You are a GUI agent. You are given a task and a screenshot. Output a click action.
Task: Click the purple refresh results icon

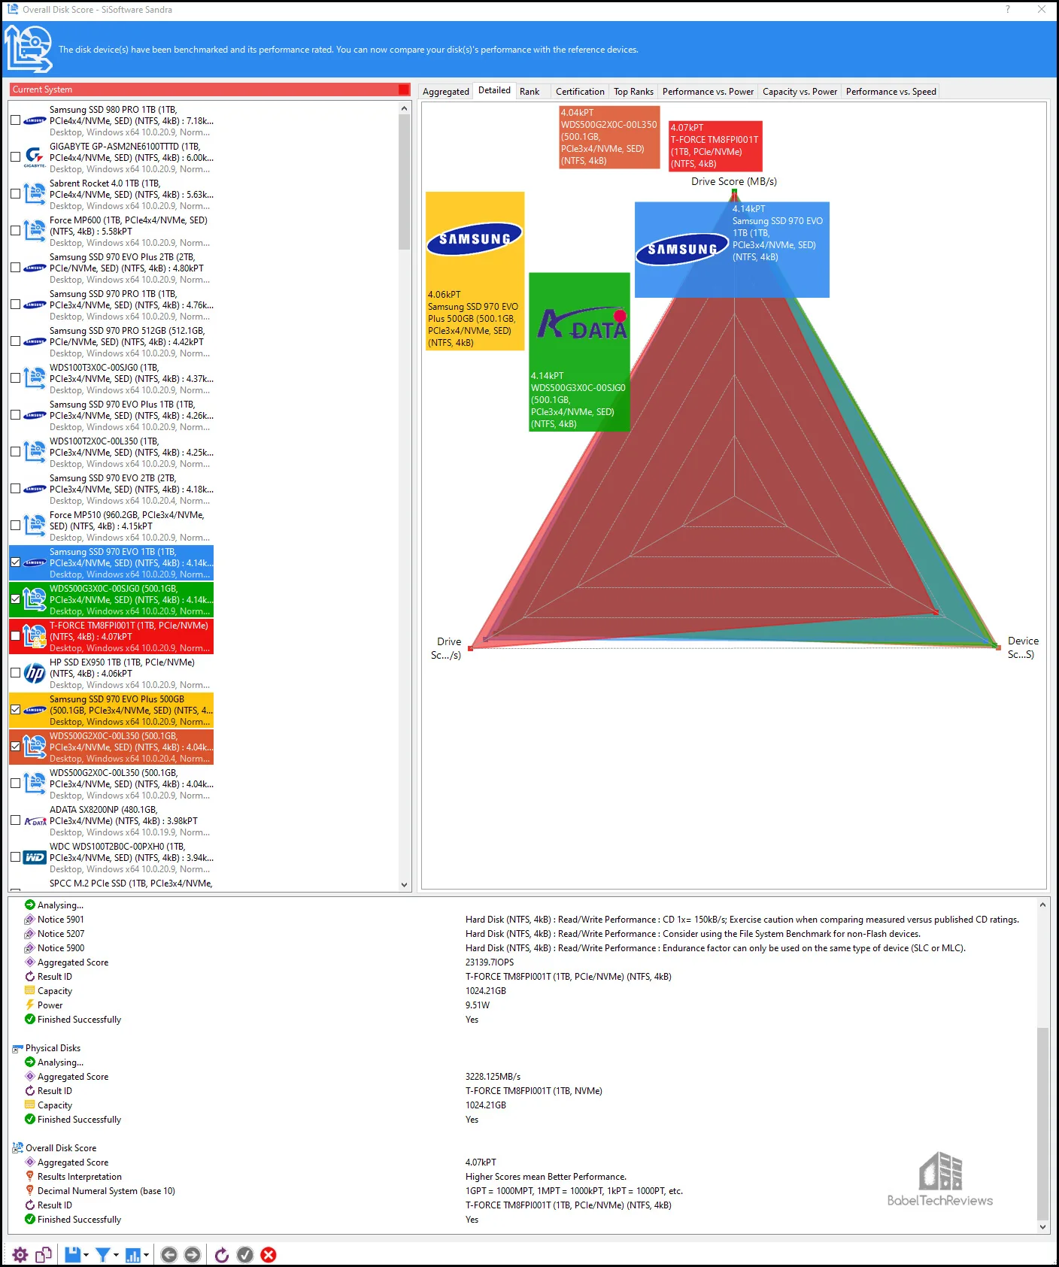pos(221,1254)
